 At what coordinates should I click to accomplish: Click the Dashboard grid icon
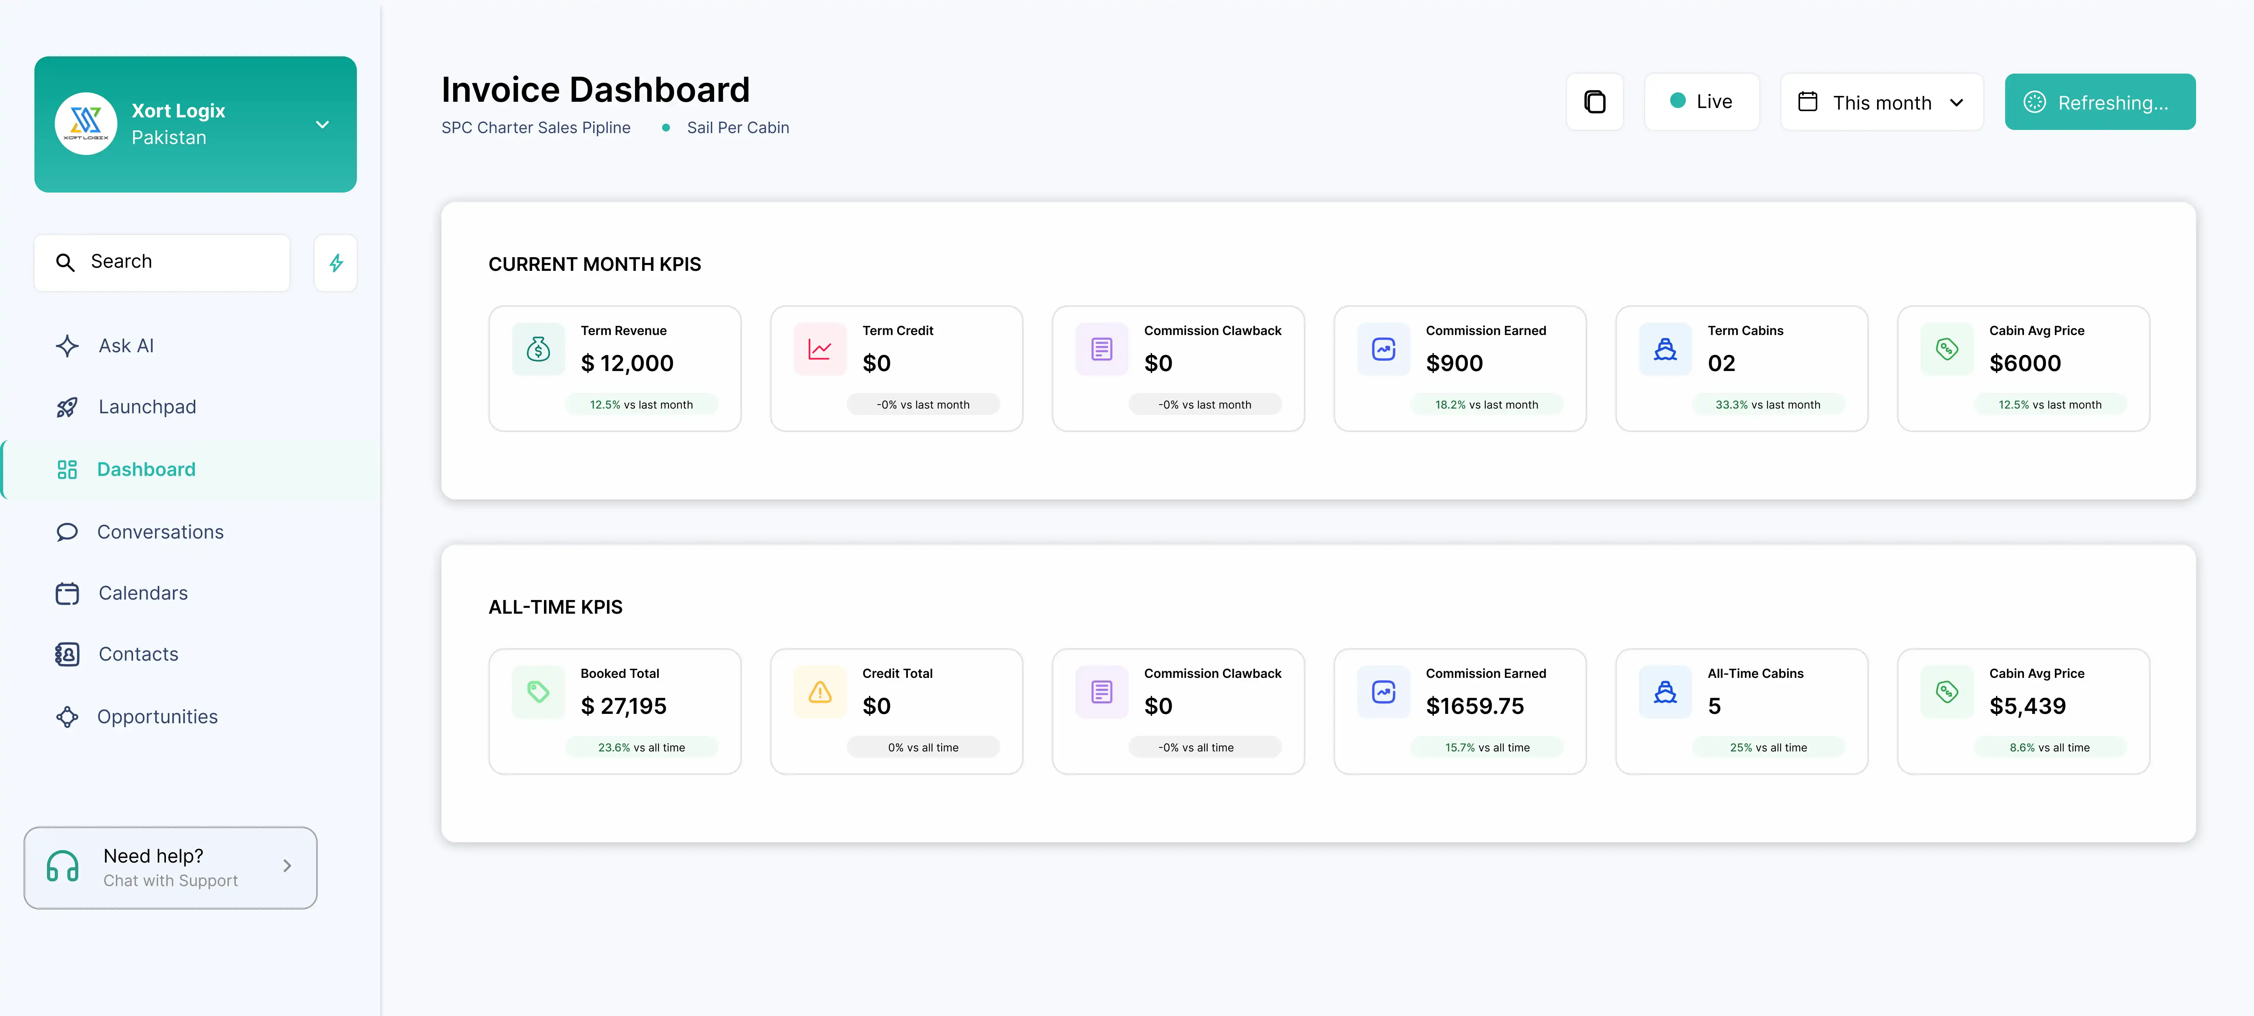[67, 470]
